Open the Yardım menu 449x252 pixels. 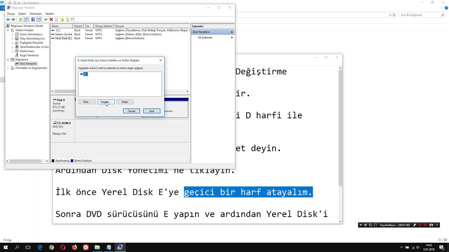pyautogui.click(x=49, y=14)
